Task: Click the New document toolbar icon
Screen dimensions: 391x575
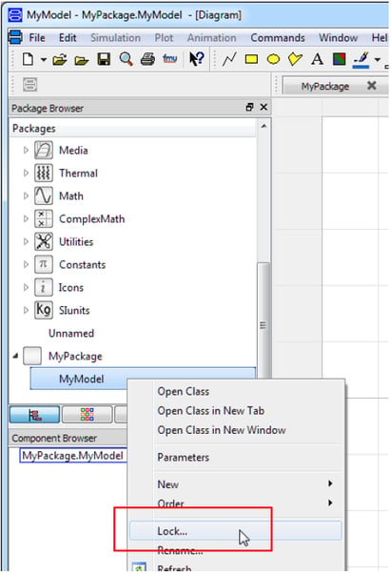Action: click(29, 59)
